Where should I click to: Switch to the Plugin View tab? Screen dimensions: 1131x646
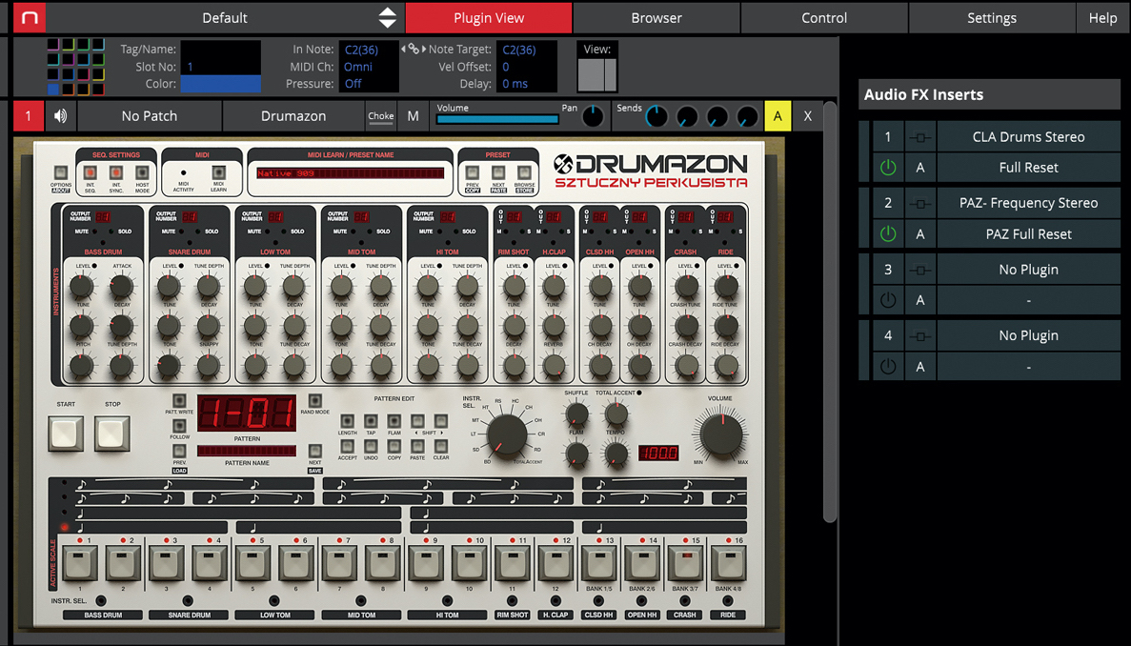(489, 18)
